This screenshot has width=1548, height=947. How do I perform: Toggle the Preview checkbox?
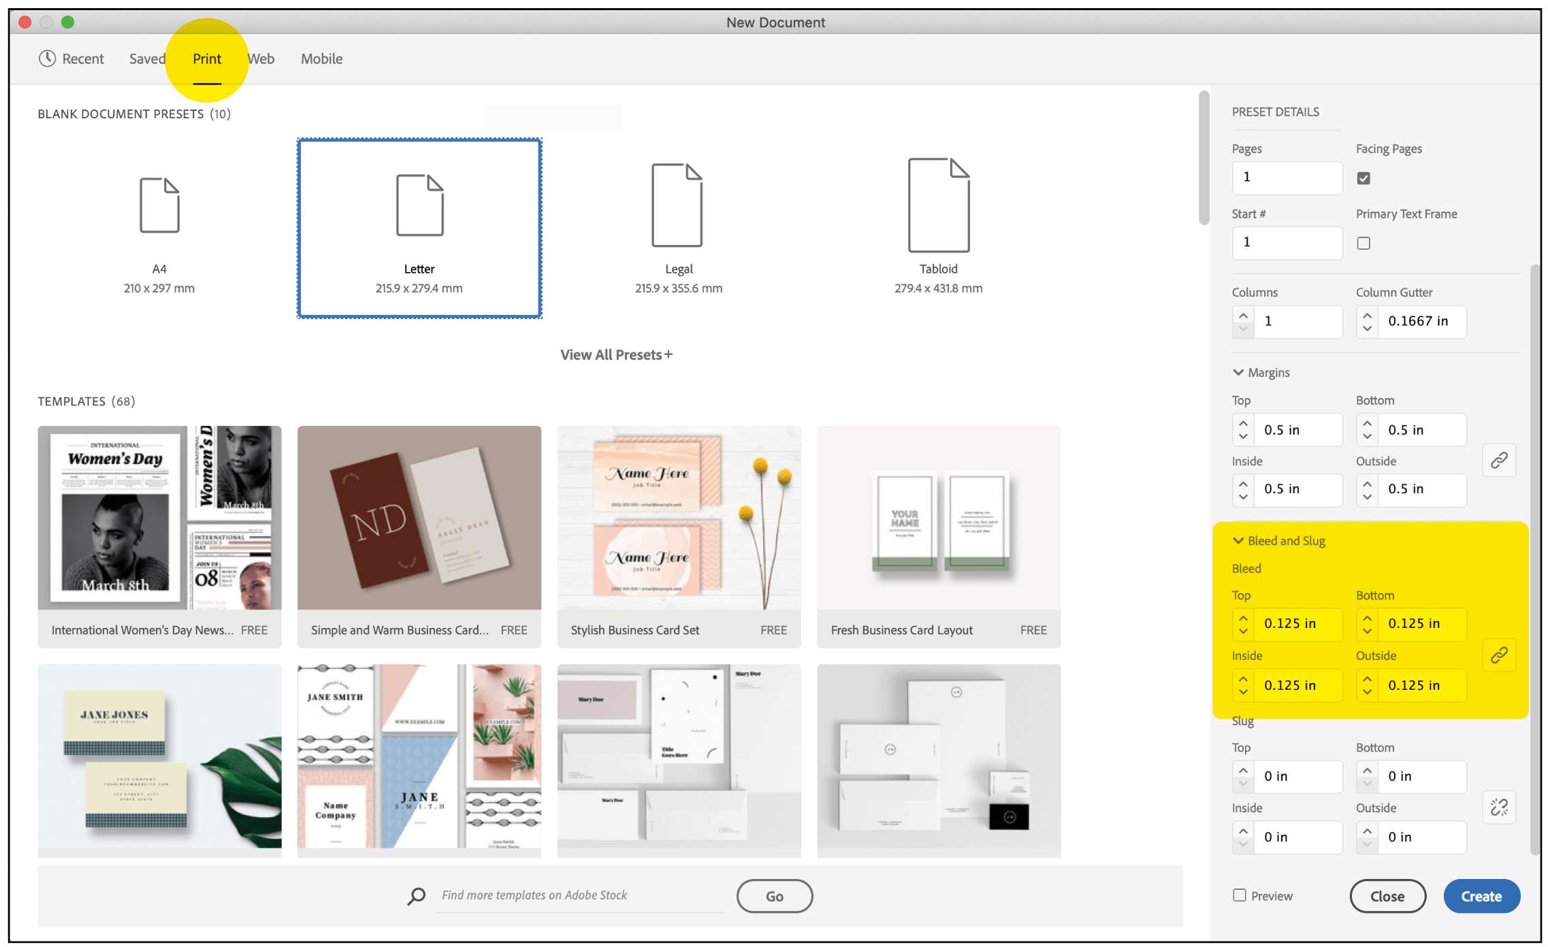pos(1240,895)
